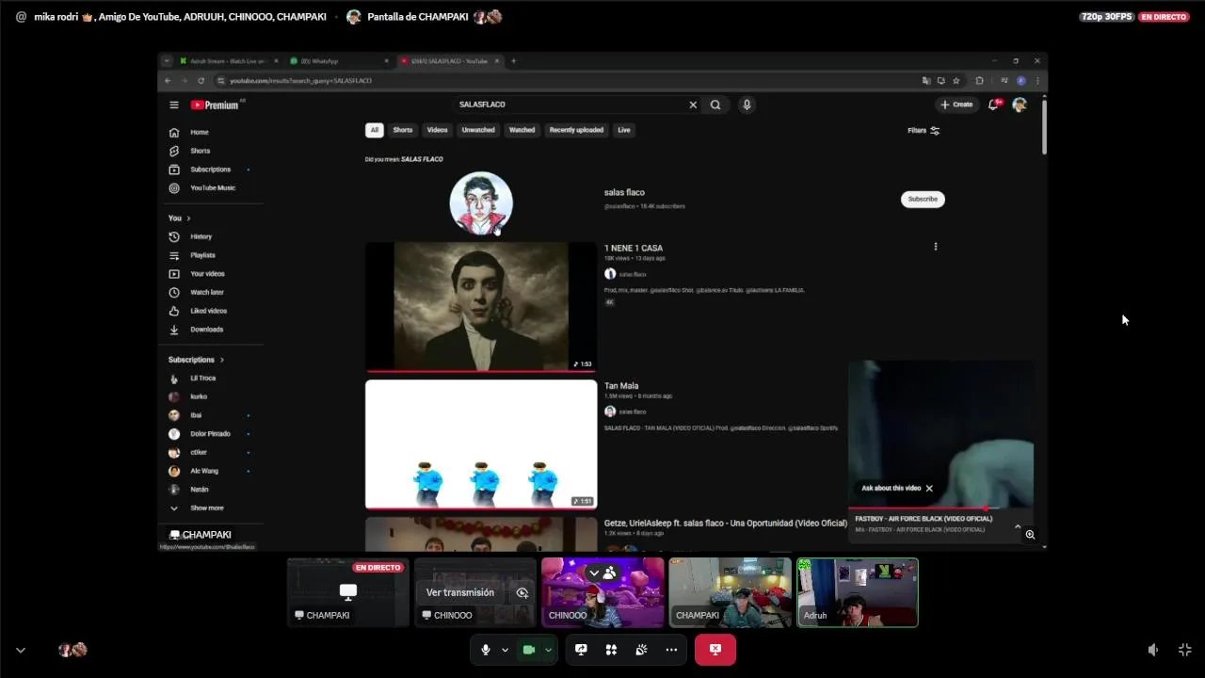1205x678 pixels.
Task: Mute the Discord microphone
Action: point(486,650)
